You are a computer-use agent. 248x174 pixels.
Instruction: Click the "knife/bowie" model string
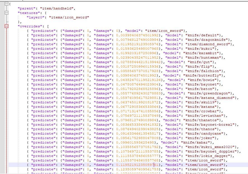[x=202, y=80]
